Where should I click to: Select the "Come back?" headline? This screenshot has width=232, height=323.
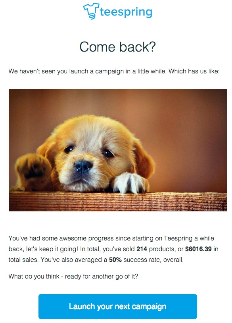[117, 47]
